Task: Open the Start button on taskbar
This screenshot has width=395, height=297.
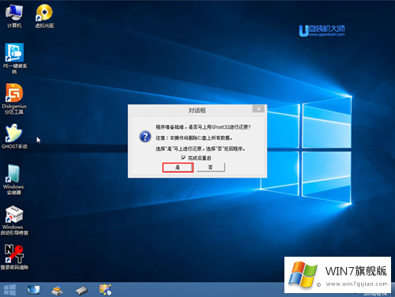Action: (x=9, y=290)
